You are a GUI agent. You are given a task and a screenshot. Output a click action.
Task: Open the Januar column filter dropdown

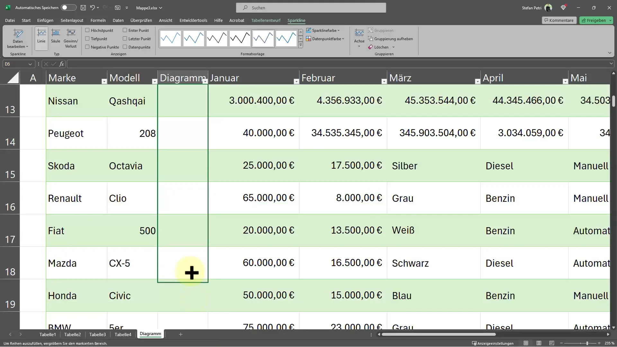(x=296, y=82)
